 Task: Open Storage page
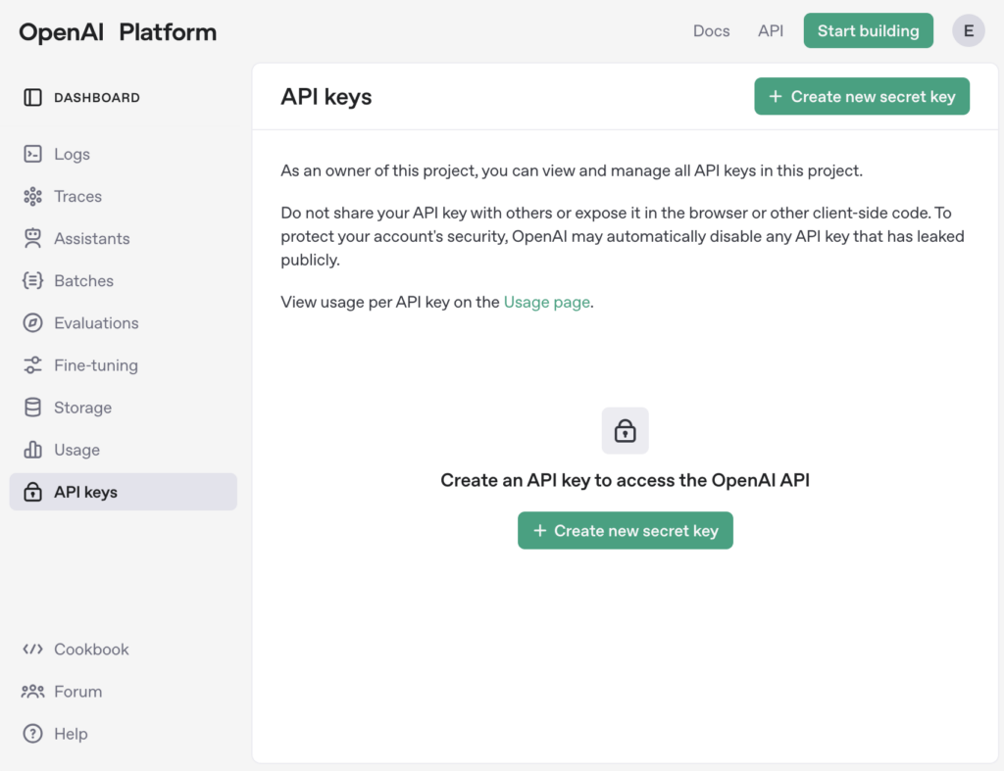(x=123, y=408)
